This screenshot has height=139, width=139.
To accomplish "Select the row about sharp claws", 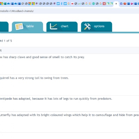I will click(x=69, y=64).
